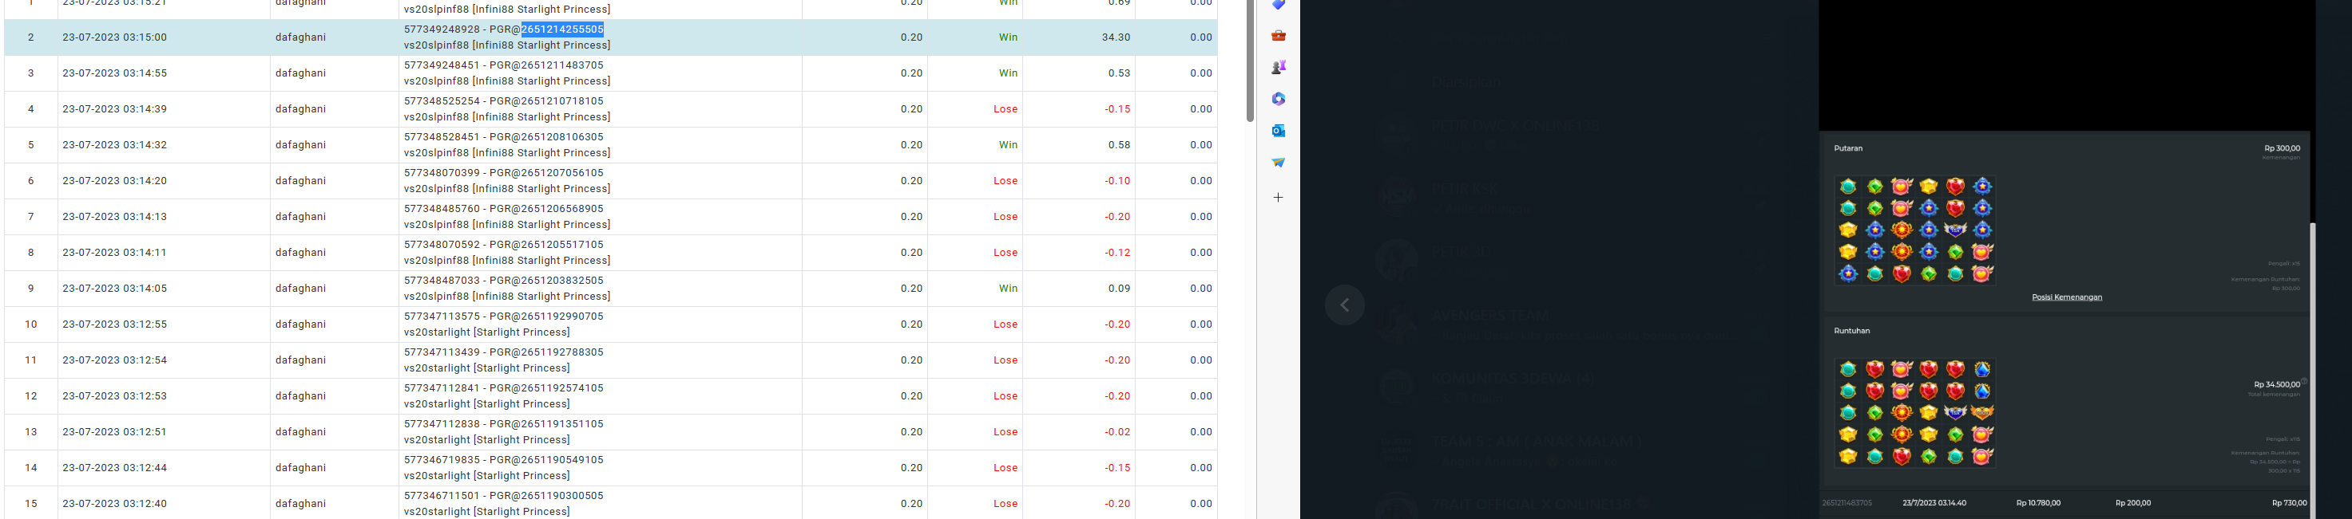Open the Games chess icon in sidebar
2352x519 pixels.
coord(1279,68)
